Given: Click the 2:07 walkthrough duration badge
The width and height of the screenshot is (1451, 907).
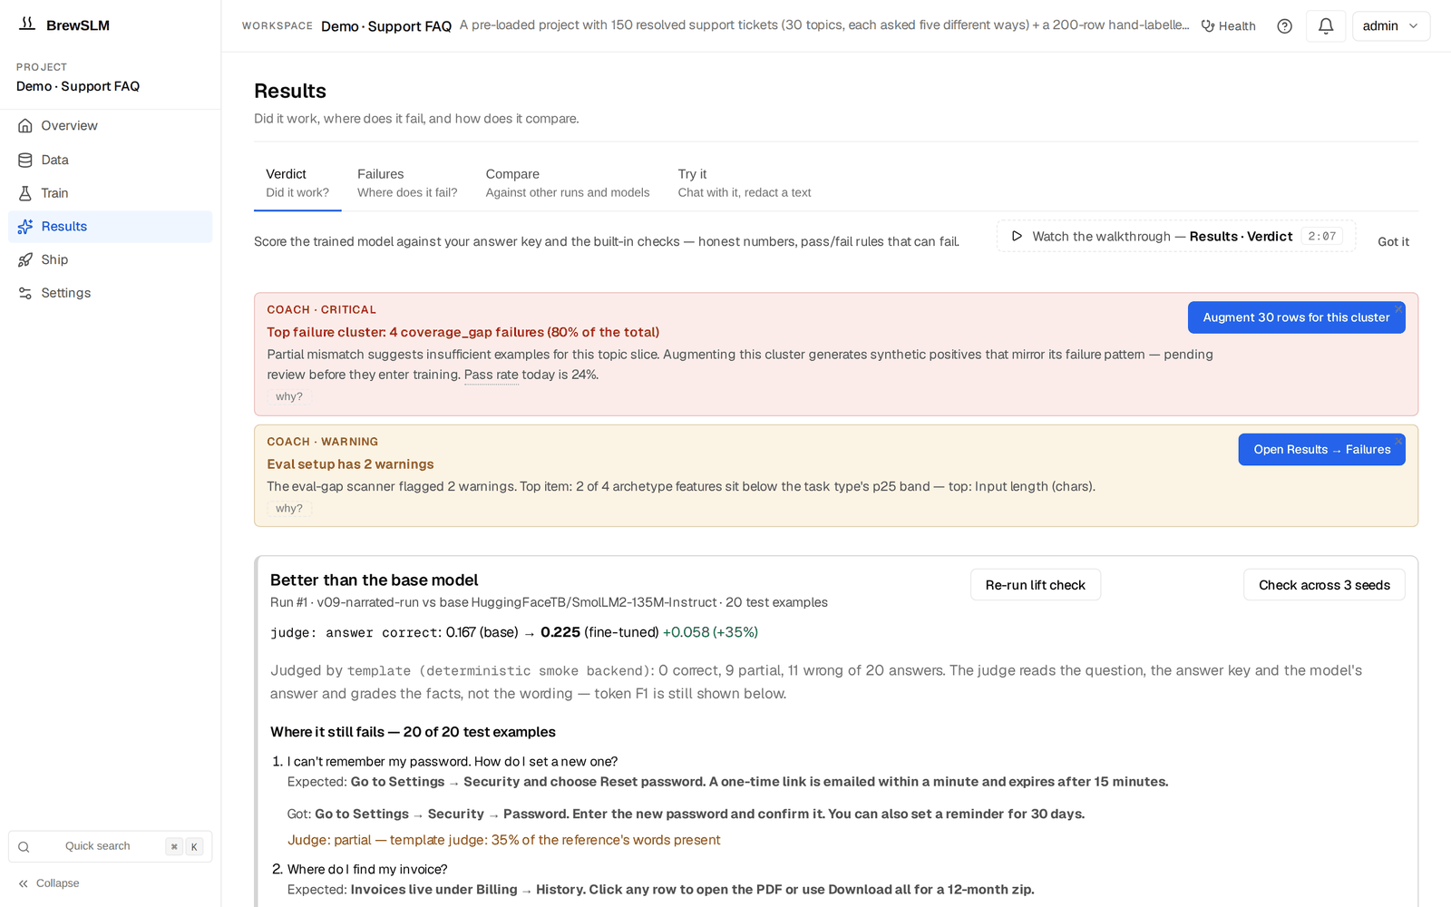Looking at the screenshot, I should point(1321,237).
